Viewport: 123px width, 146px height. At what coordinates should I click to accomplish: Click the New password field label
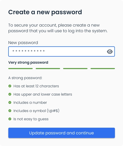(x=23, y=43)
